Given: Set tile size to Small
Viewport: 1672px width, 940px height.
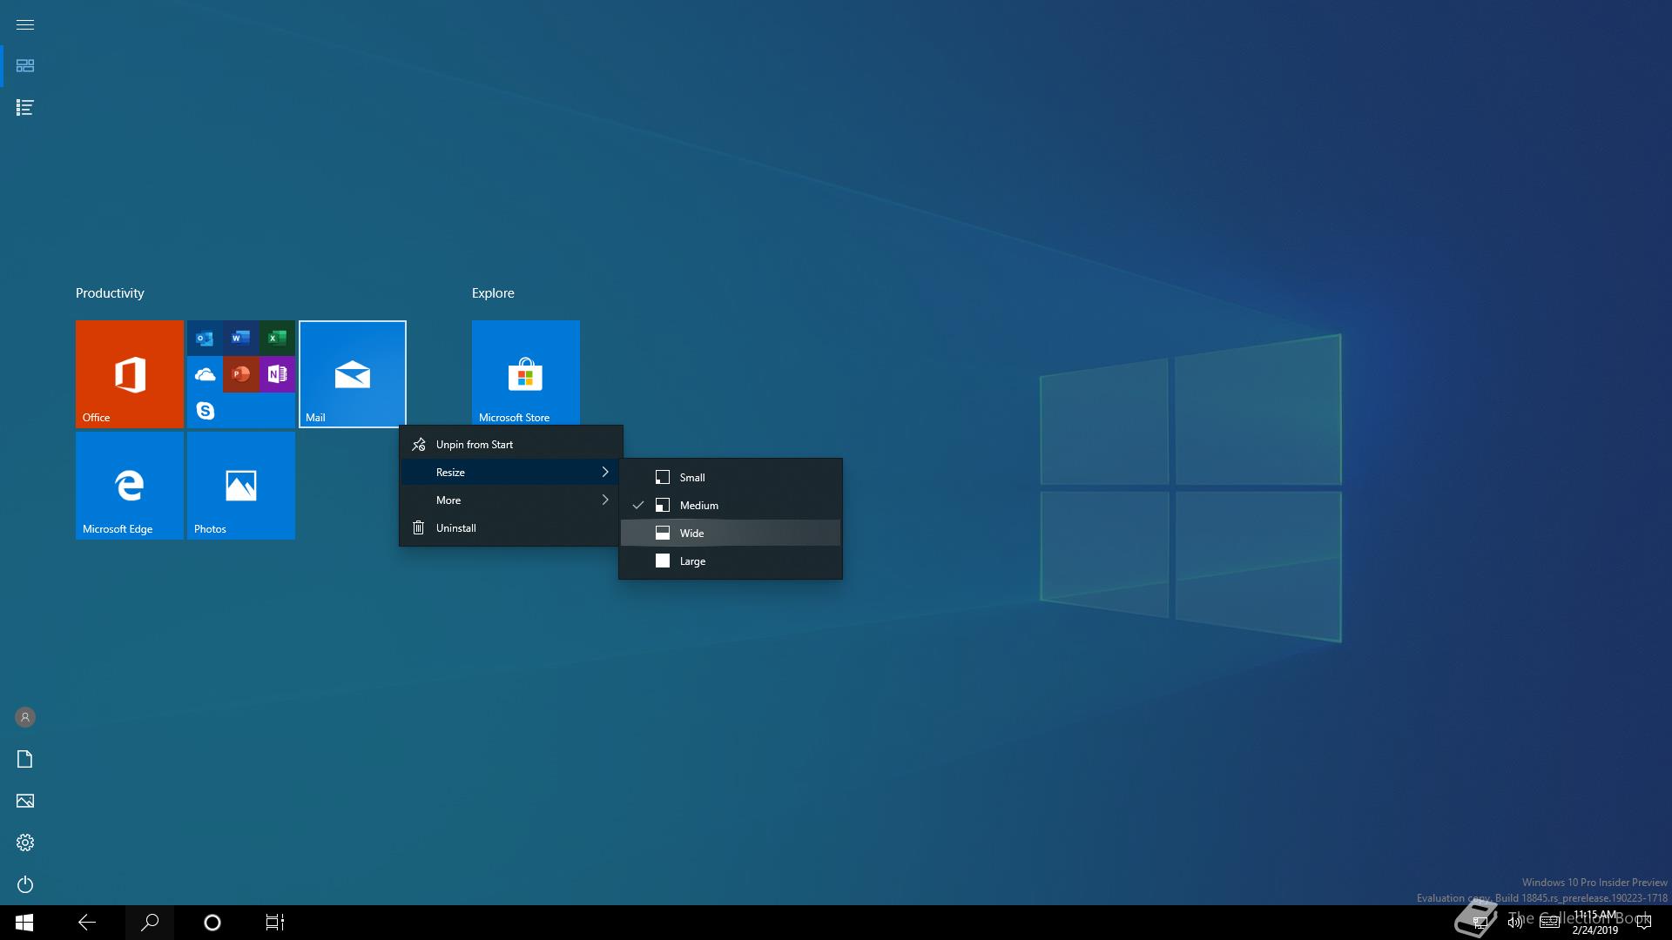Looking at the screenshot, I should point(731,478).
